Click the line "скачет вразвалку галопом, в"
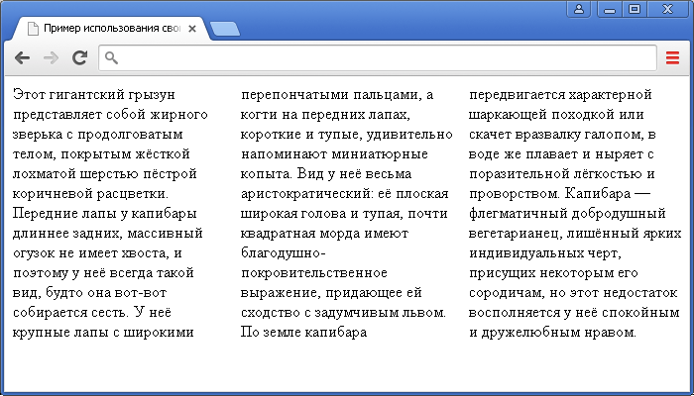Viewport: 694px width, 396px height. click(x=562, y=135)
